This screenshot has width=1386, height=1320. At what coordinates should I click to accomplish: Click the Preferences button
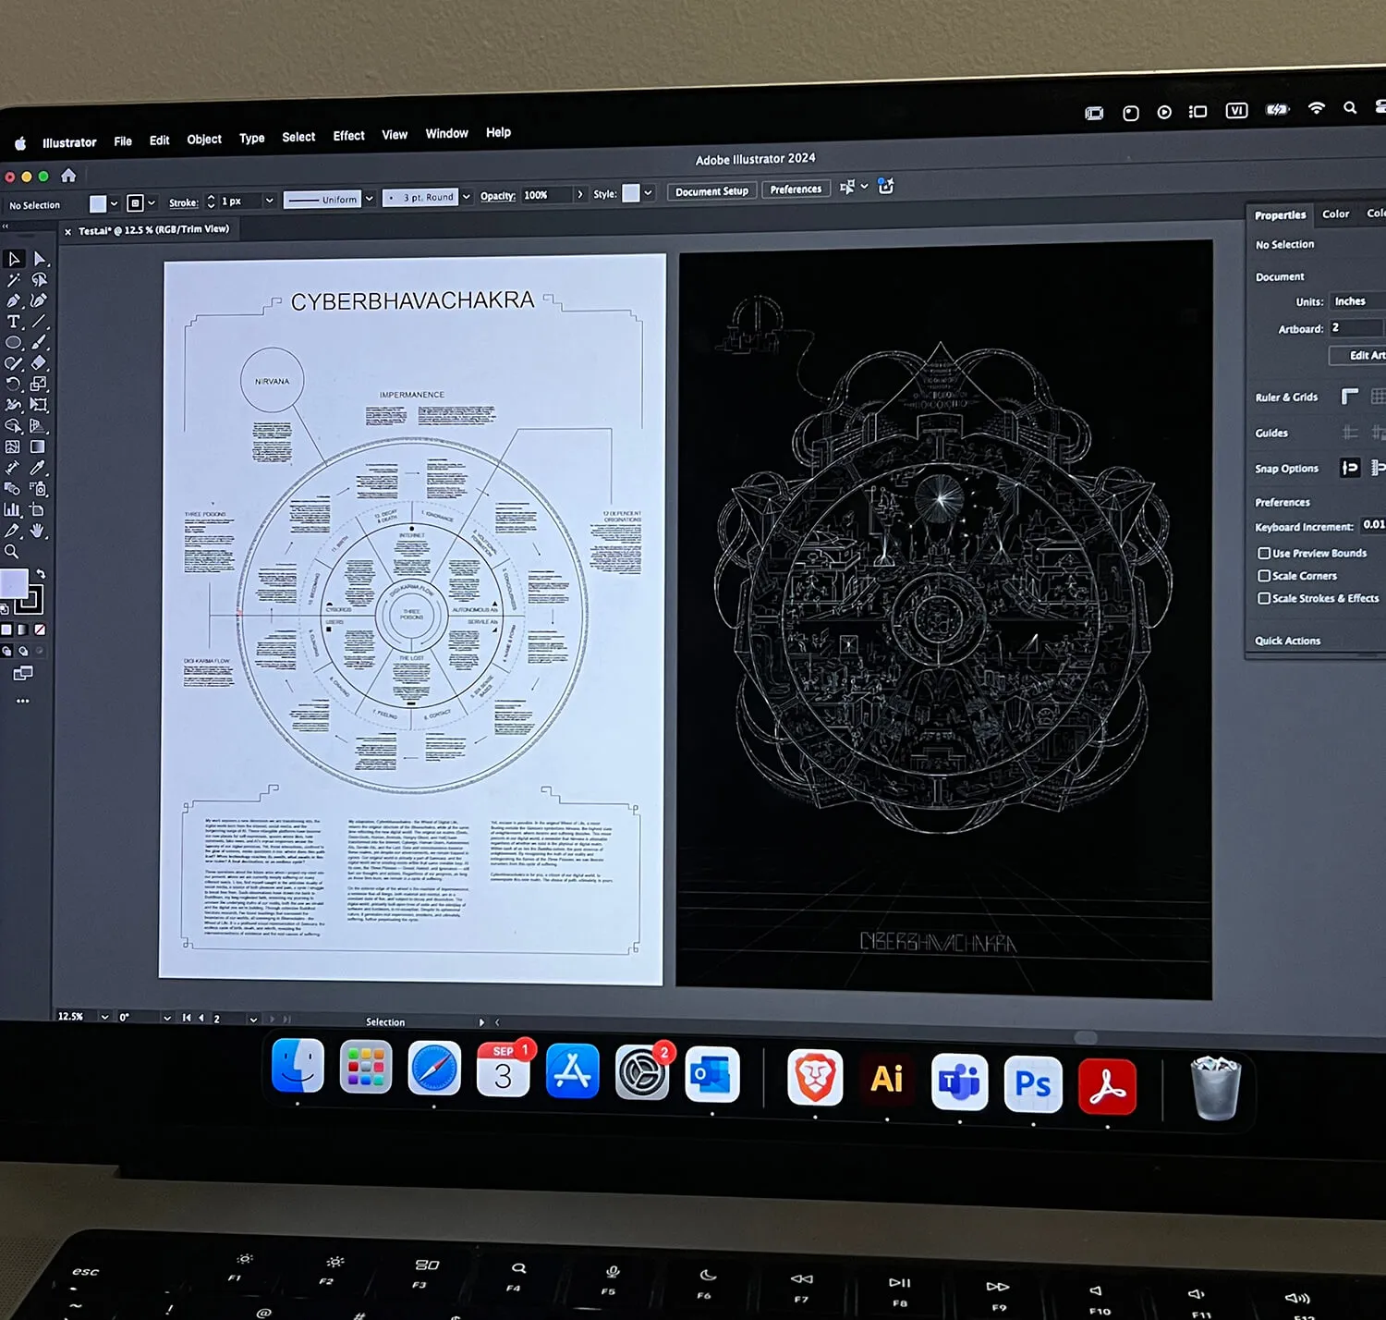coord(796,189)
